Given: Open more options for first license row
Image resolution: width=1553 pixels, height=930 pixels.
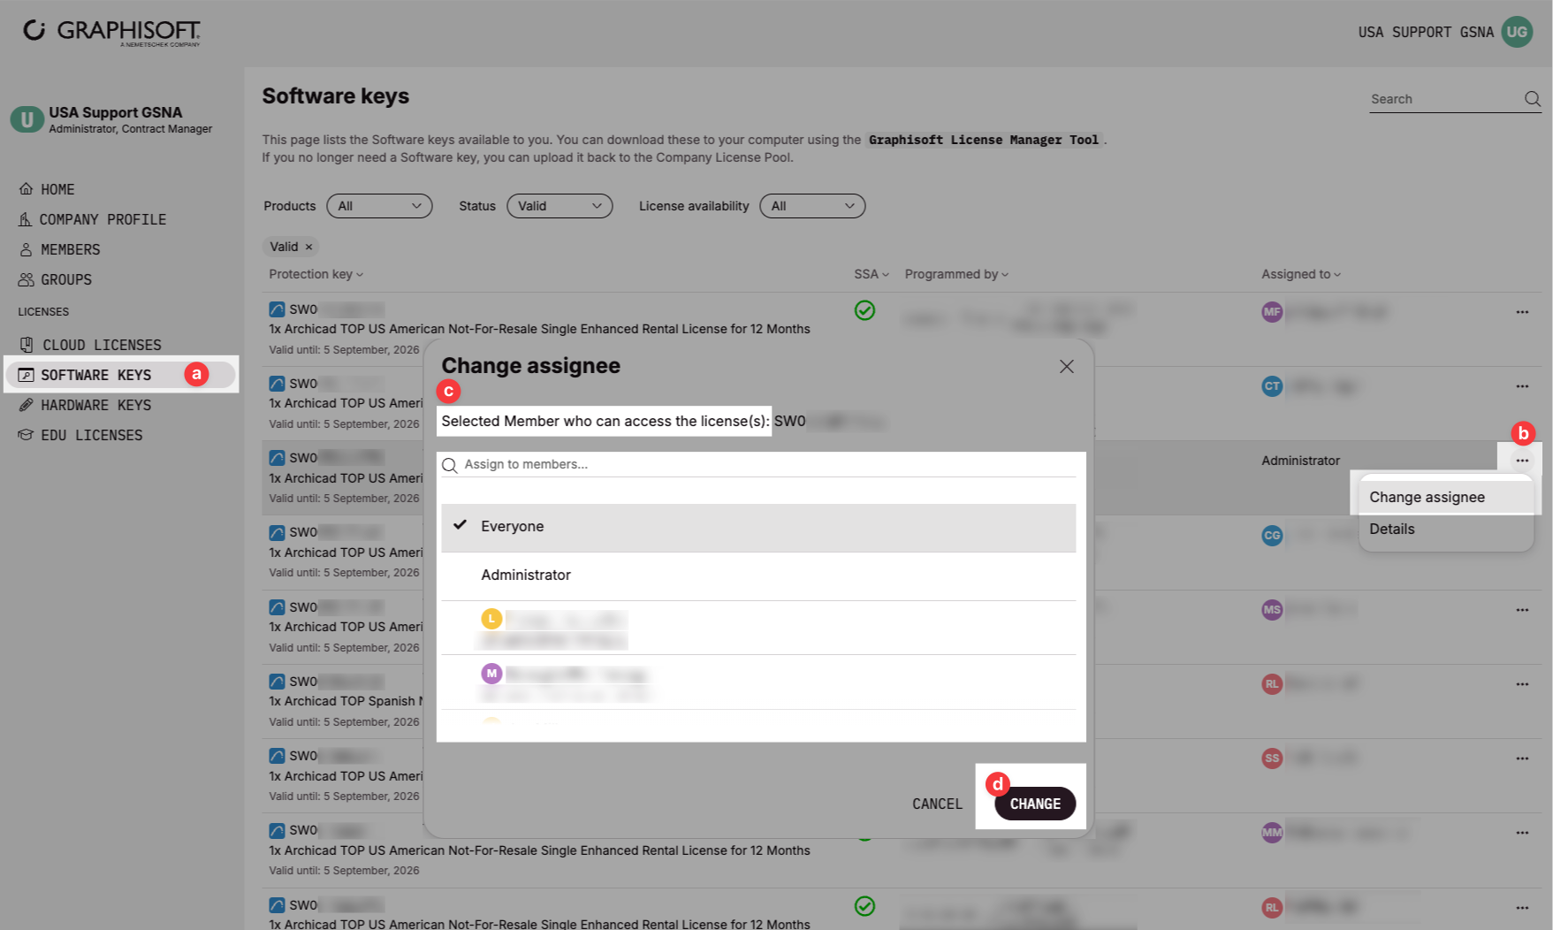Looking at the screenshot, I should (1522, 312).
